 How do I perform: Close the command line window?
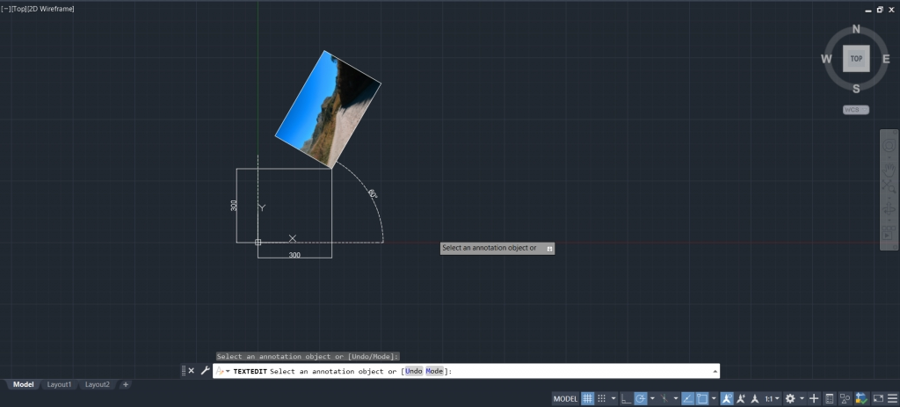[x=192, y=371]
